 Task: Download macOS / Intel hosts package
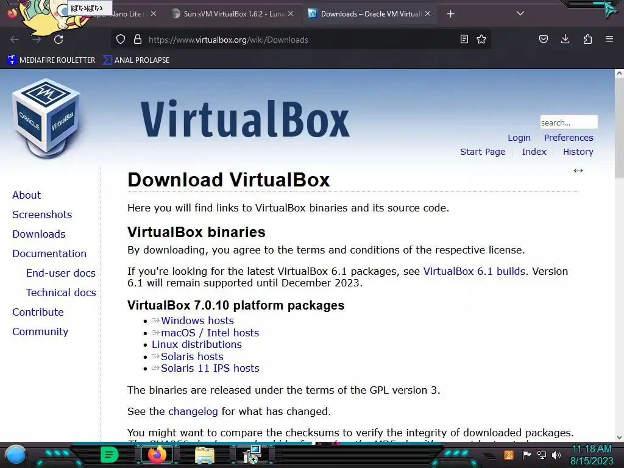point(210,333)
